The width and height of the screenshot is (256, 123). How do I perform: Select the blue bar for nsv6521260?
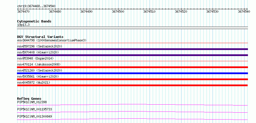click(x=132, y=73)
